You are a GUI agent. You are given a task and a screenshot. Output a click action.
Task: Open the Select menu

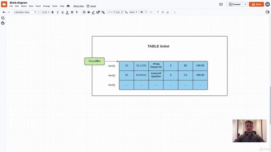[24, 6]
